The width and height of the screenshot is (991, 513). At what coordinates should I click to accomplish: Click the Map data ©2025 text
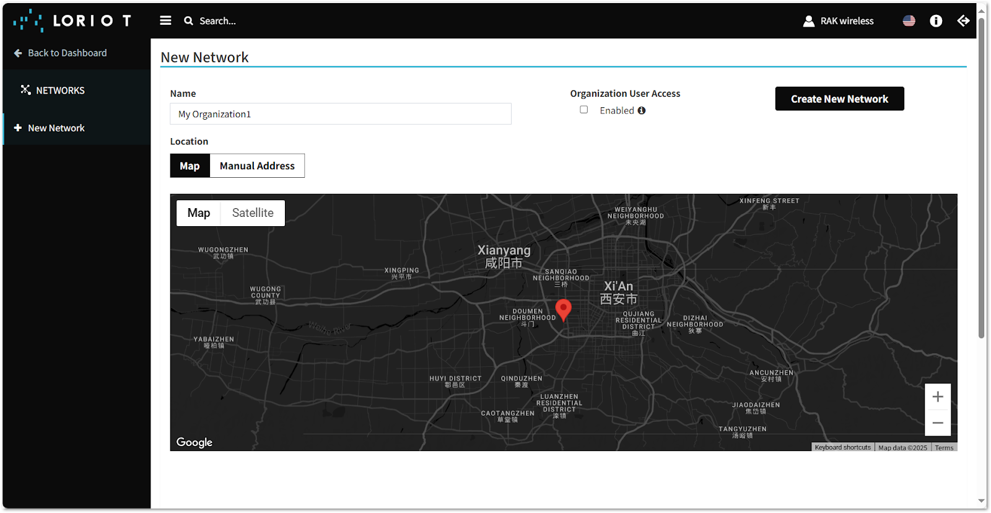click(902, 447)
